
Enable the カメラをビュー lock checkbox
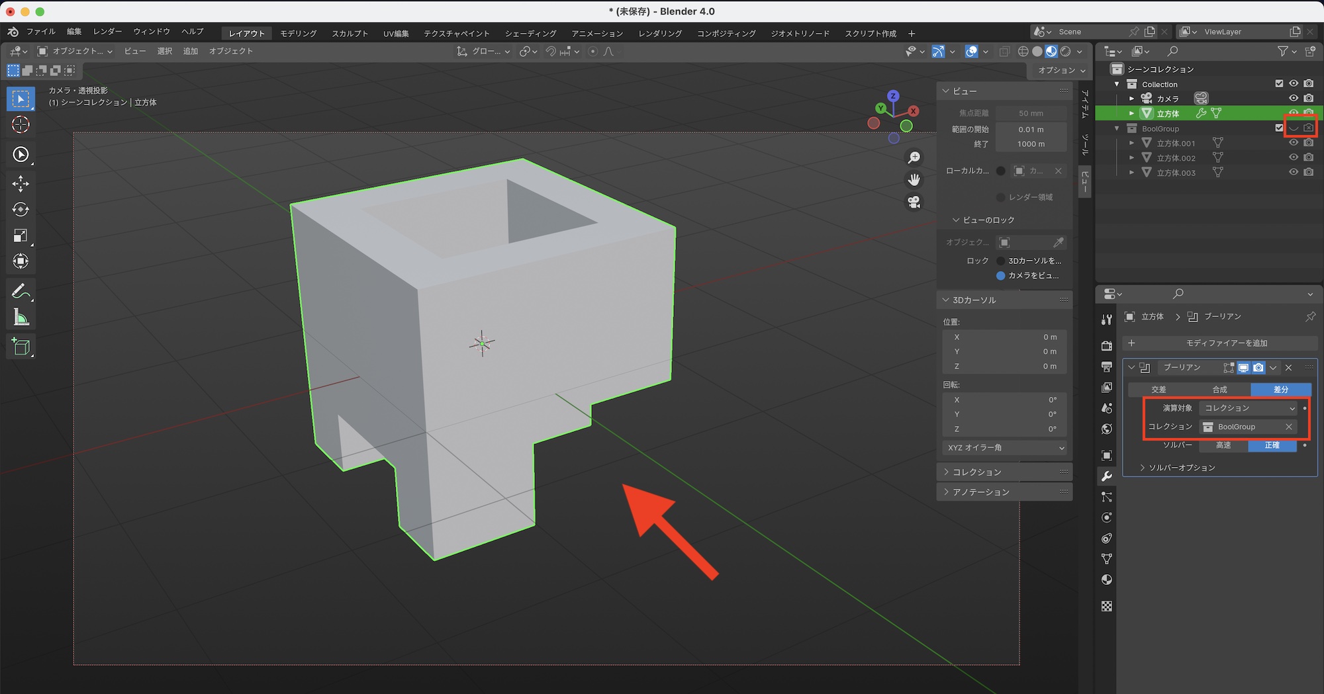coord(1001,276)
